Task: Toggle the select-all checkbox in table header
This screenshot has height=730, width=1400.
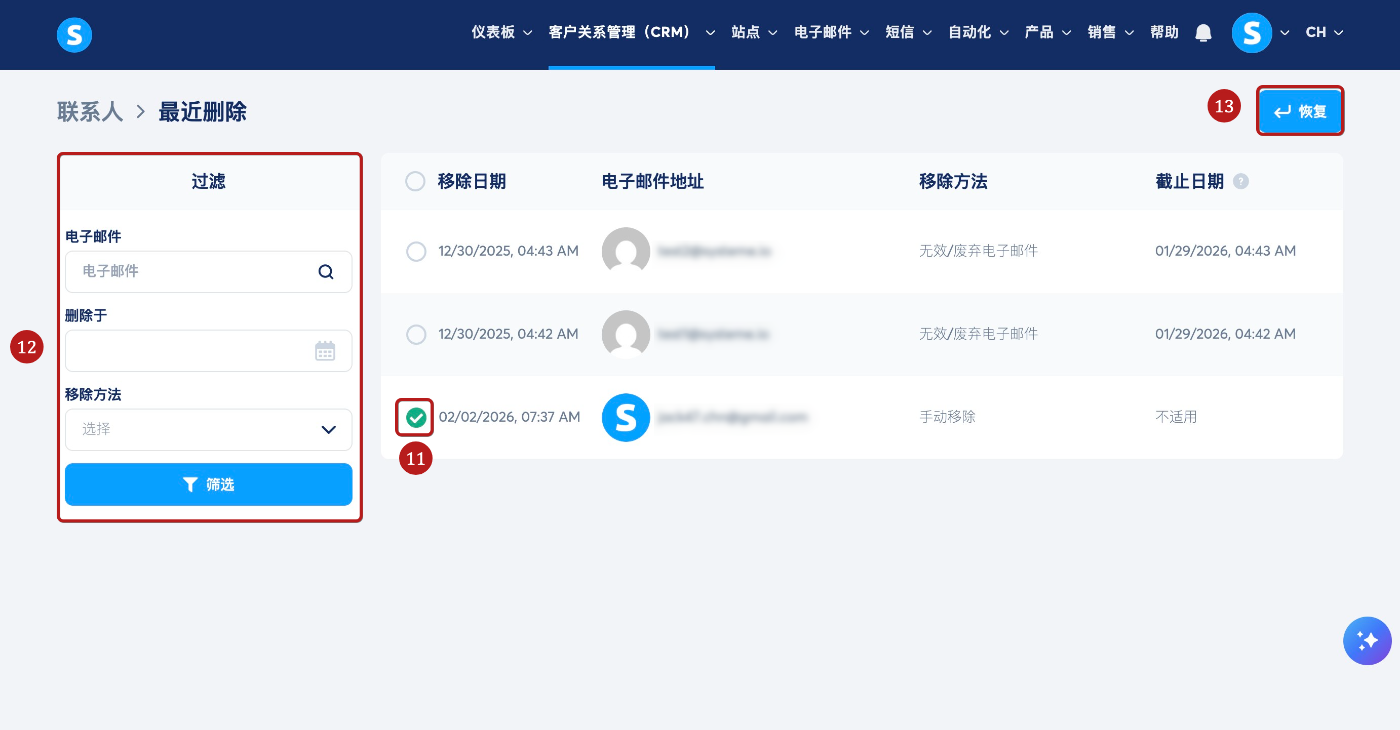Action: coord(415,181)
